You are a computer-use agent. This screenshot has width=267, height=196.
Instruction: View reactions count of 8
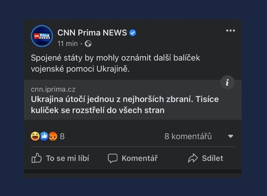coord(62,136)
